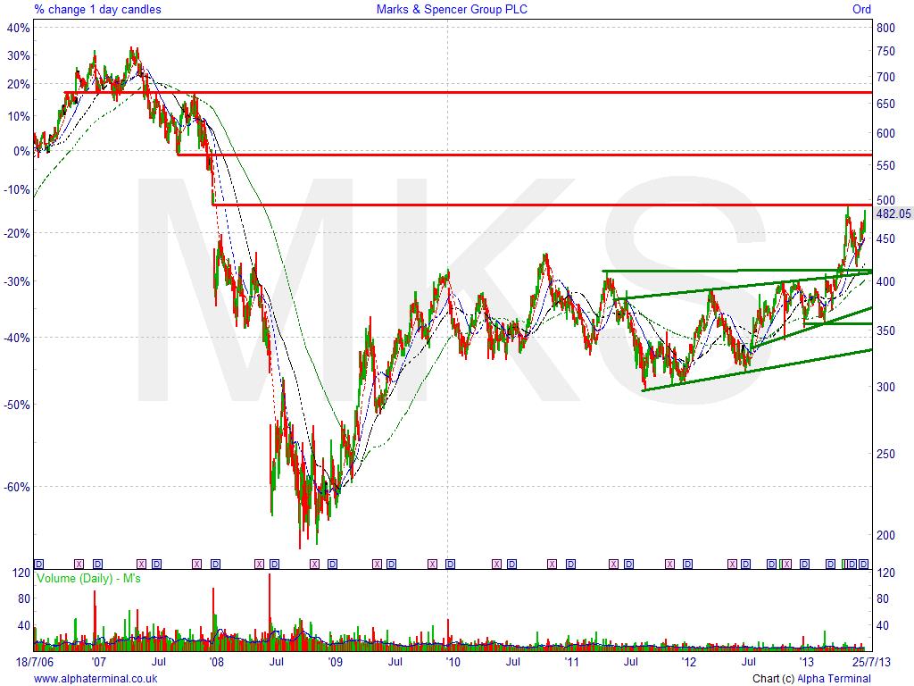Click the D marker above the '13 label
This screenshot has width=914, height=686.
[x=804, y=564]
